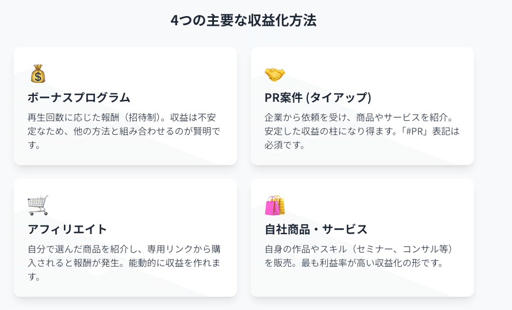Select the ボーナスプログラム heading
512x310 pixels.
click(79, 97)
